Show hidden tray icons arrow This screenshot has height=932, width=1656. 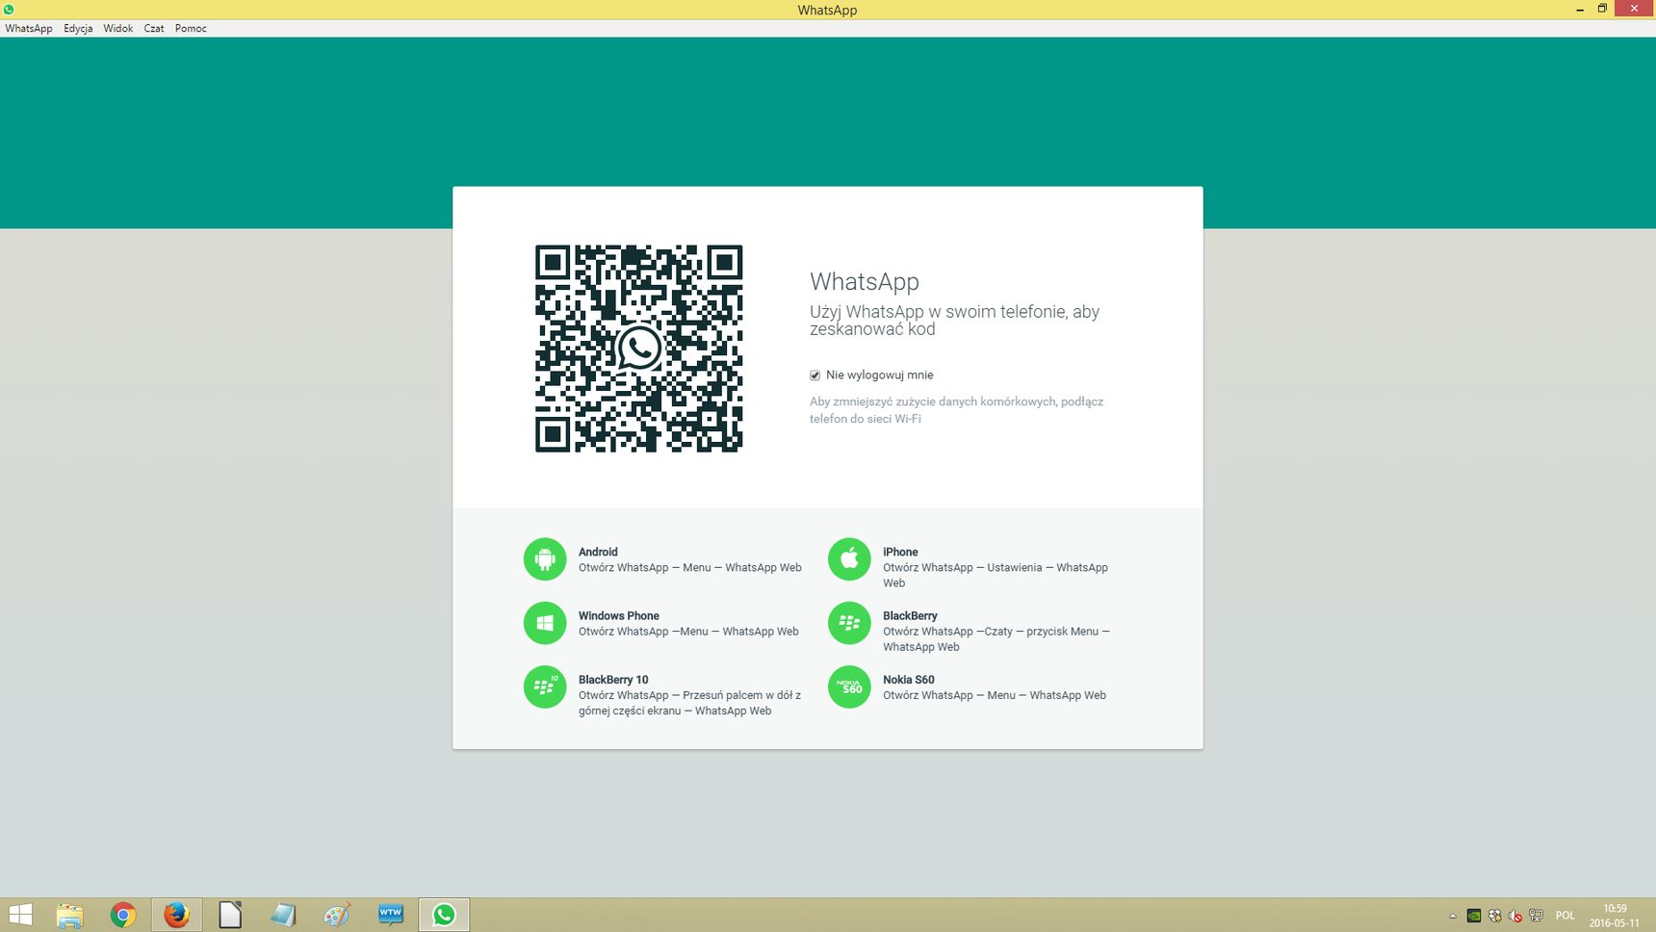(1453, 916)
